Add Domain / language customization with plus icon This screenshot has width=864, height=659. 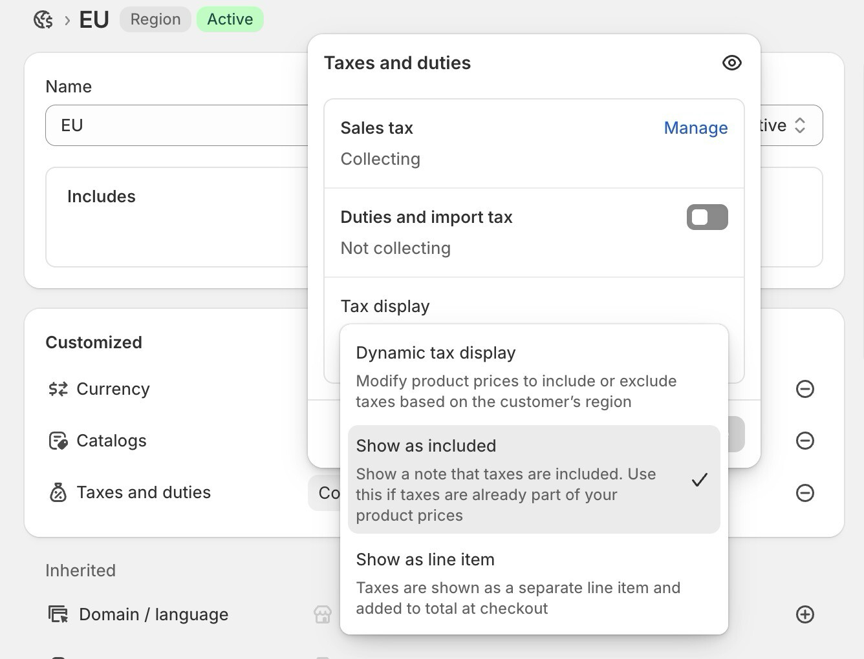coord(805,614)
